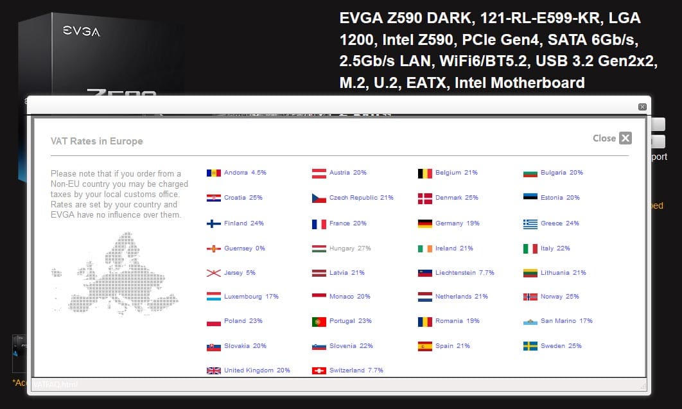Click the Switzerland flag icon
Viewport: 682px width, 409px height.
[x=319, y=370]
